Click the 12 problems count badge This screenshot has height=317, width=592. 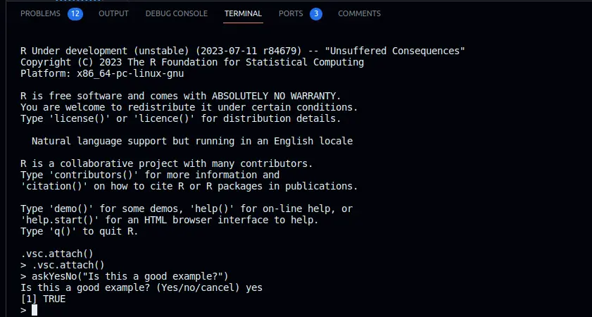tap(75, 13)
